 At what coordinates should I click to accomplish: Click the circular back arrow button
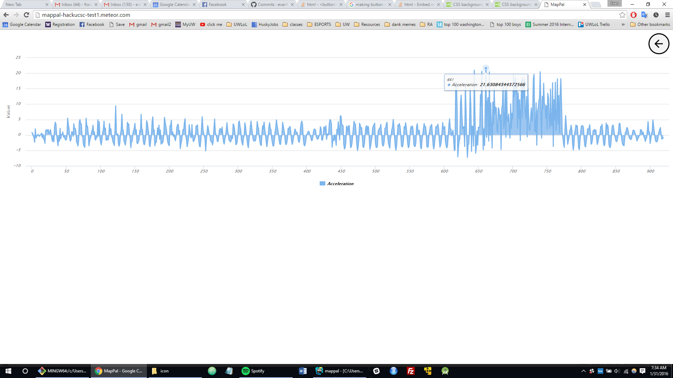(659, 44)
